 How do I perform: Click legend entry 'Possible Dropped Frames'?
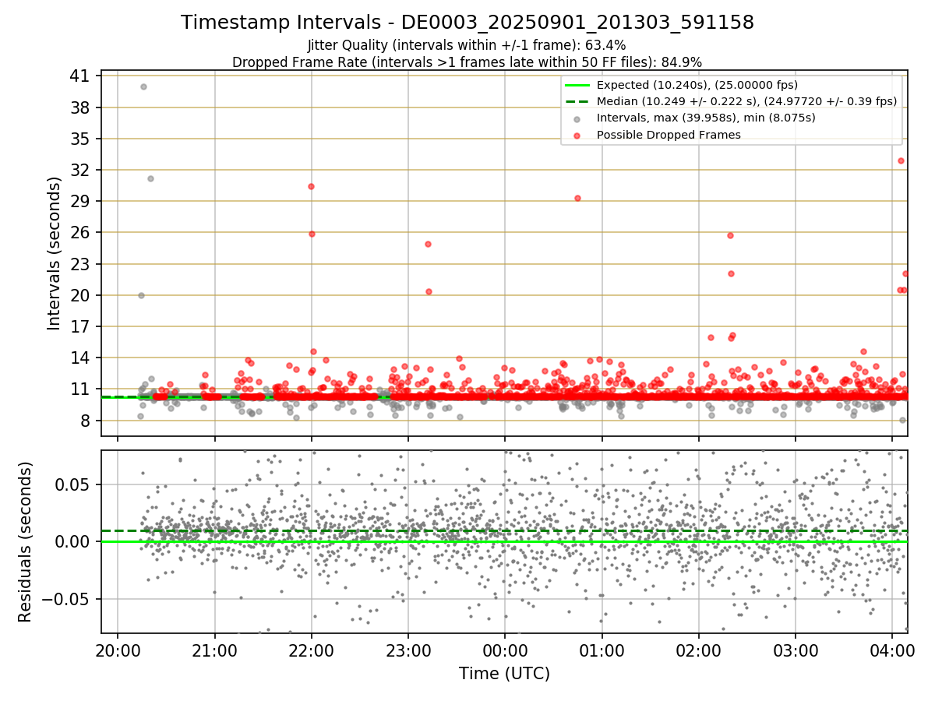669,135
